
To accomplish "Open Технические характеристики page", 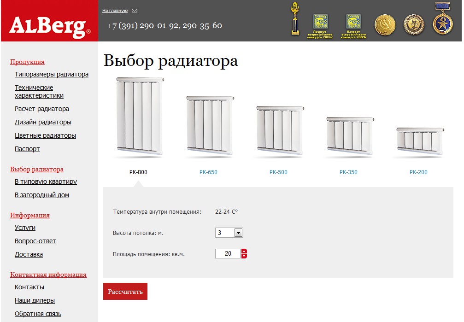I will click(39, 92).
